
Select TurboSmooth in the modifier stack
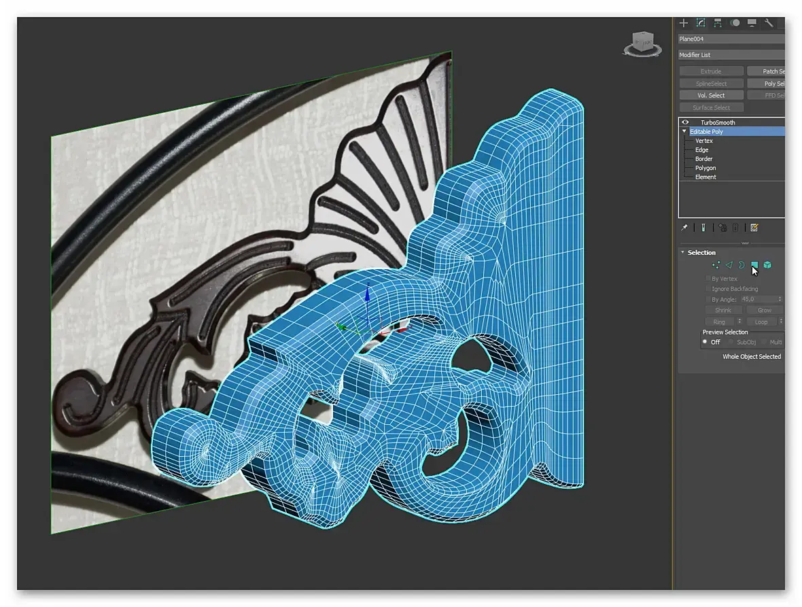718,122
